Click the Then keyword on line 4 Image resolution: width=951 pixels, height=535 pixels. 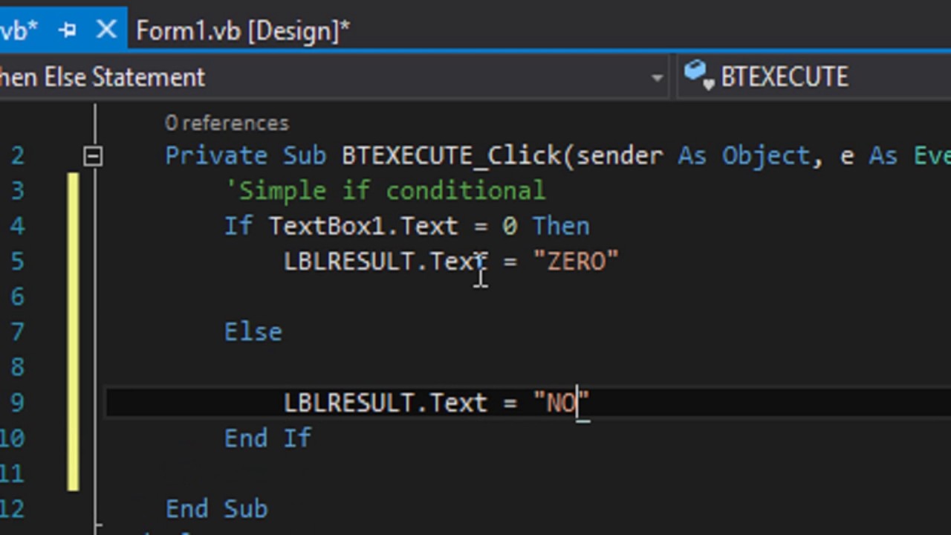pos(561,226)
